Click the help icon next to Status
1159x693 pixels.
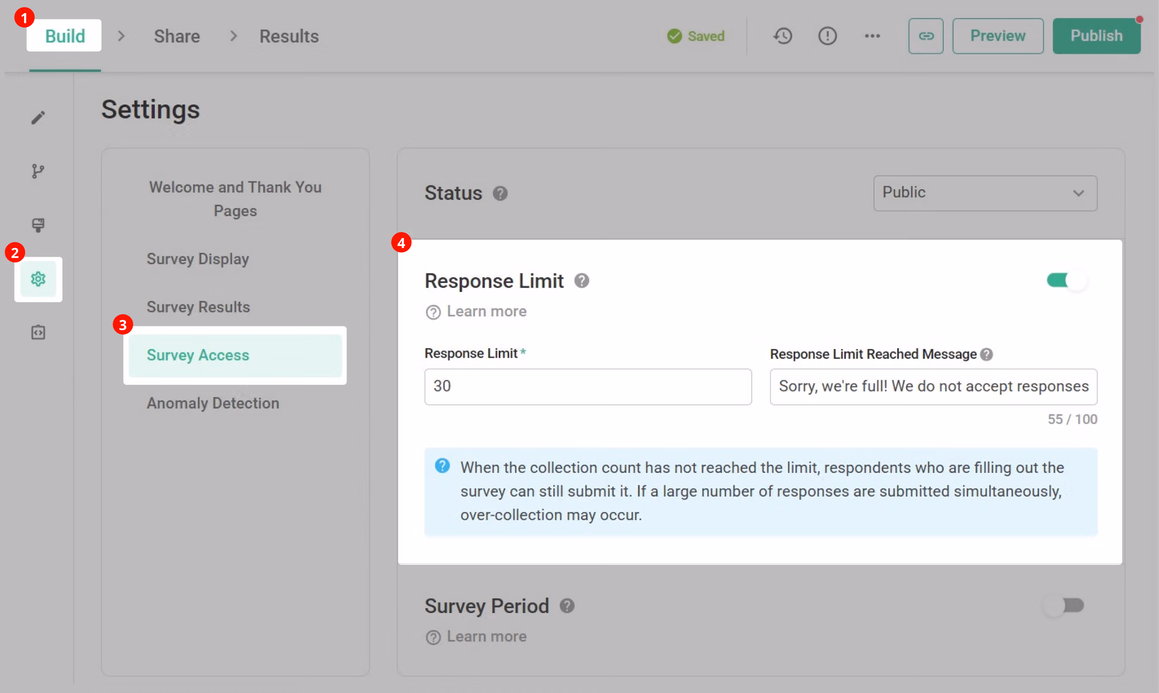[500, 193]
